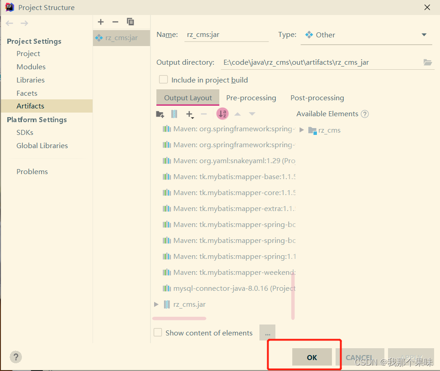Screen dimensions: 440x371
Task: Click the IntelliJ logo in title bar
Action: point(10,7)
